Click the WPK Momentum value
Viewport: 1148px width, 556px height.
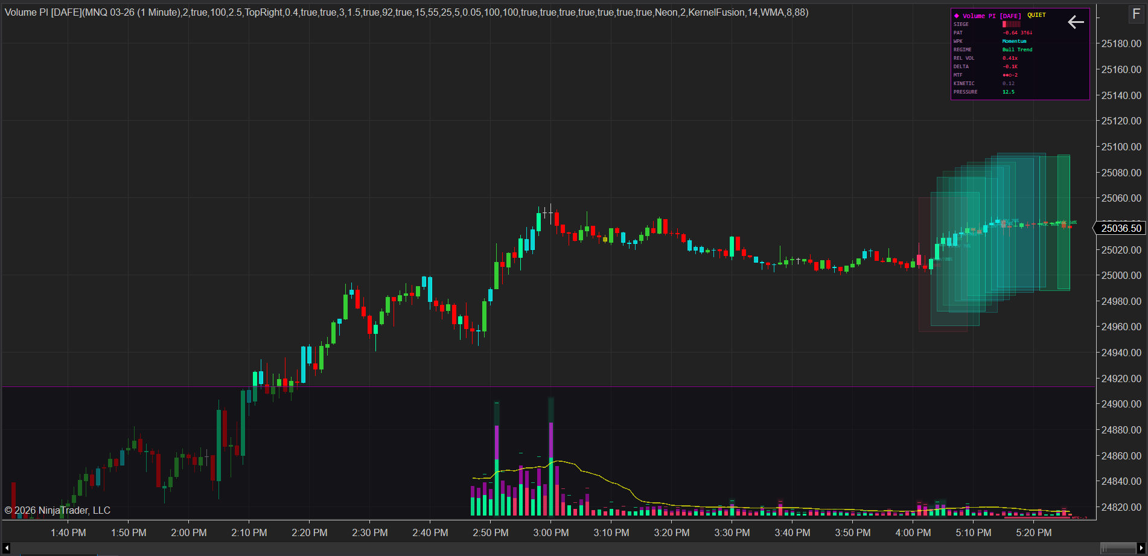click(x=1014, y=41)
